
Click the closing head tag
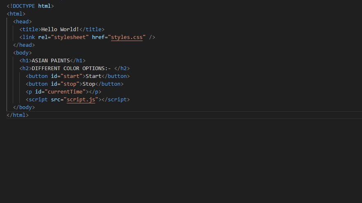24,45
